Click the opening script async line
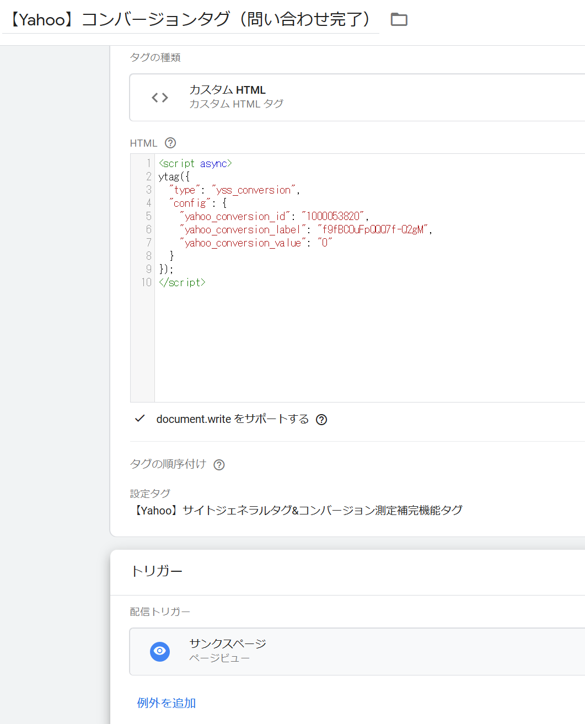This screenshot has height=724, width=585. [x=195, y=163]
